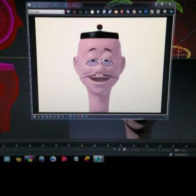The image size is (196, 196).
Task: Click the Switch to RGB channel icon
Action: pos(68,12)
